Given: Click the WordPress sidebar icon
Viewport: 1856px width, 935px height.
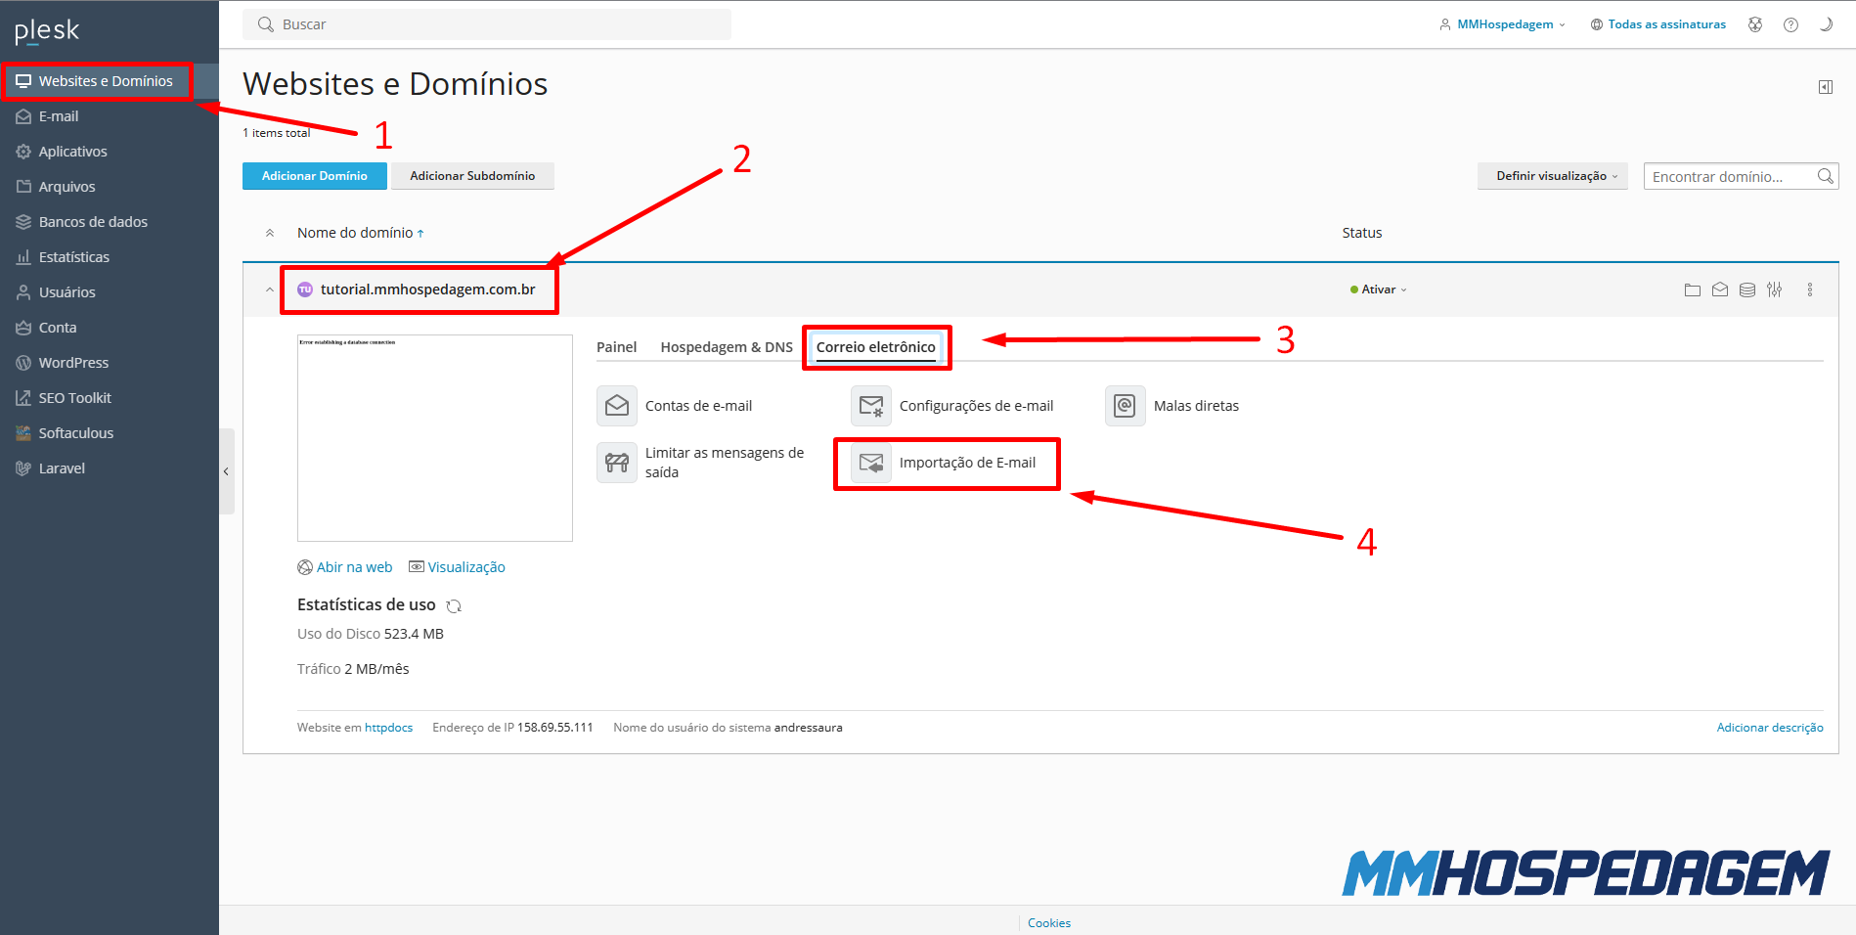Looking at the screenshot, I should coord(23,363).
